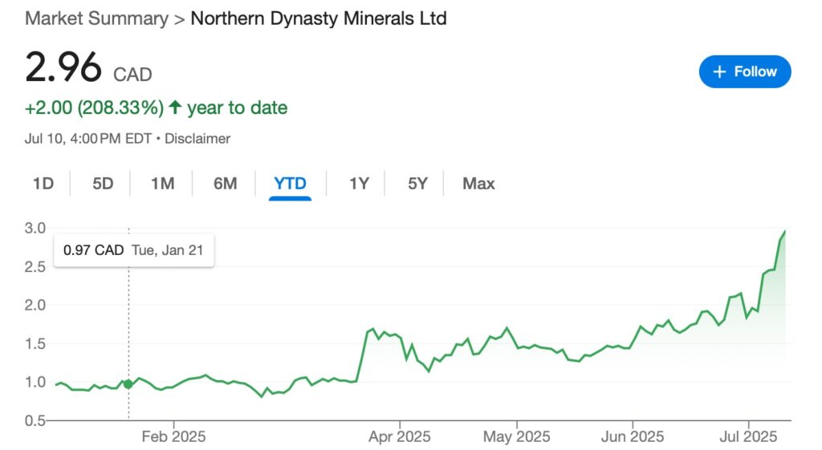Open the 5Y range tab
822x450 pixels.
point(417,184)
